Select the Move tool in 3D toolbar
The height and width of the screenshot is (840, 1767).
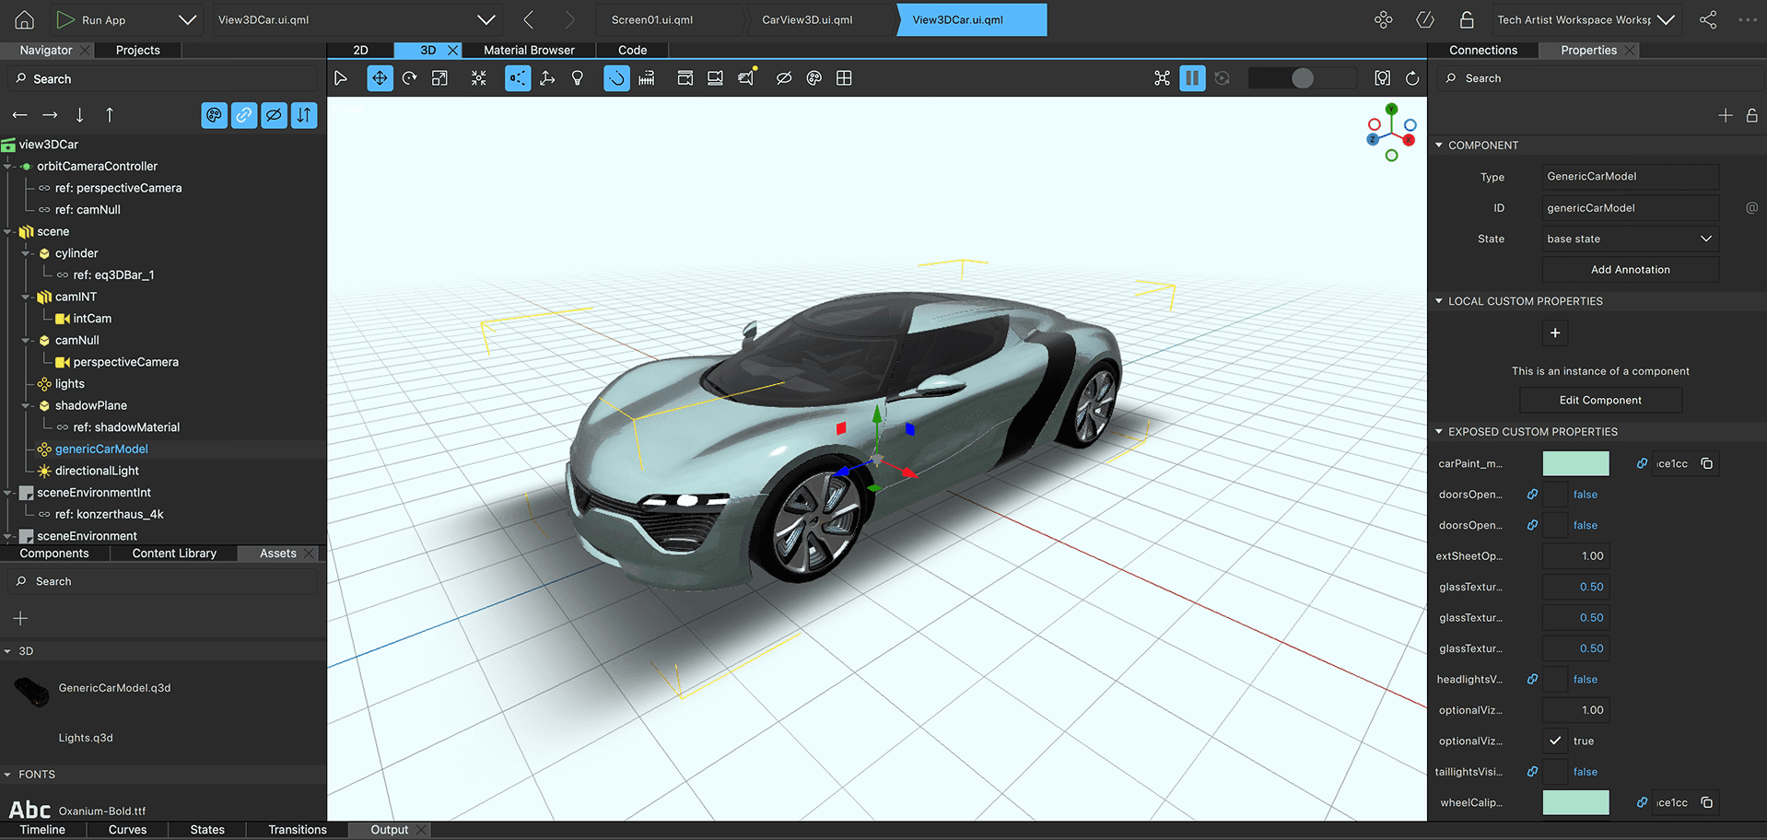click(x=380, y=78)
